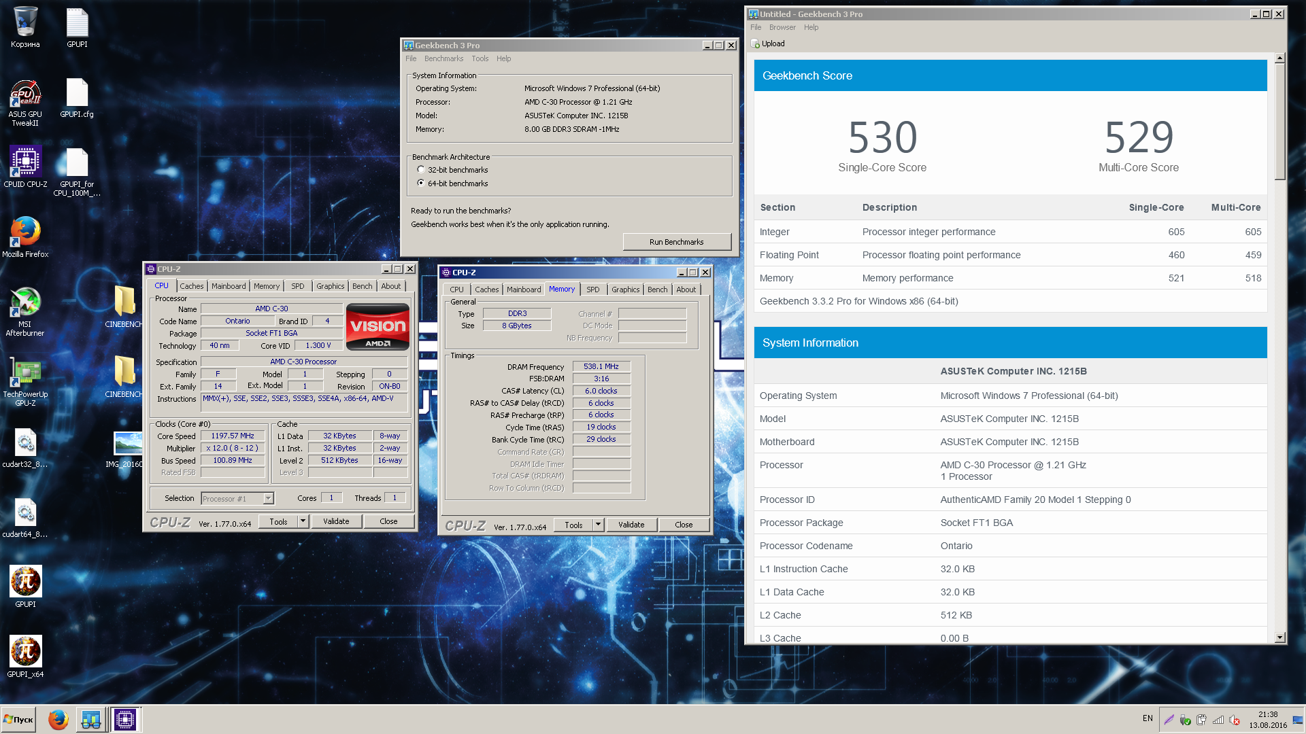Select 64-bit benchmarks radio button
Image resolution: width=1306 pixels, height=734 pixels.
coord(421,183)
